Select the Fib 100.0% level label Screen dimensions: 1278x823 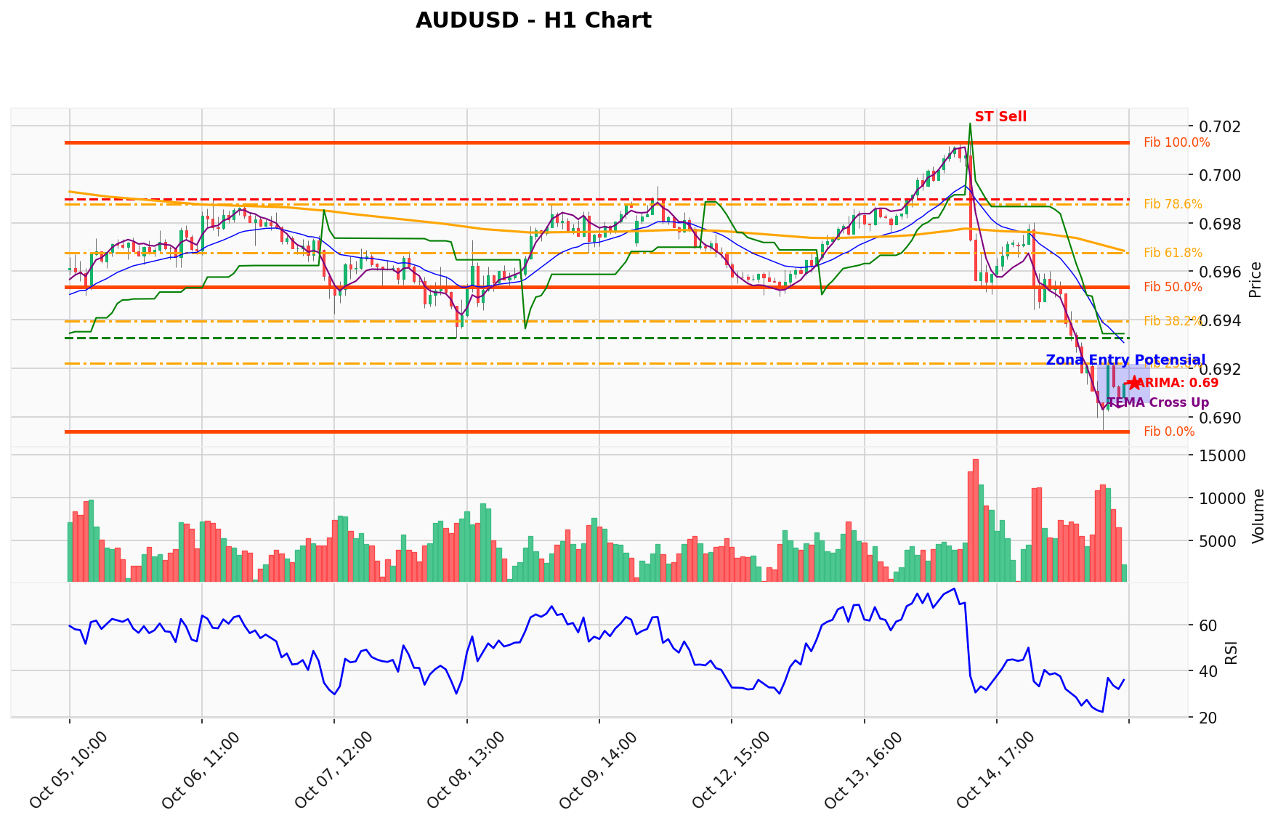[x=1177, y=142]
